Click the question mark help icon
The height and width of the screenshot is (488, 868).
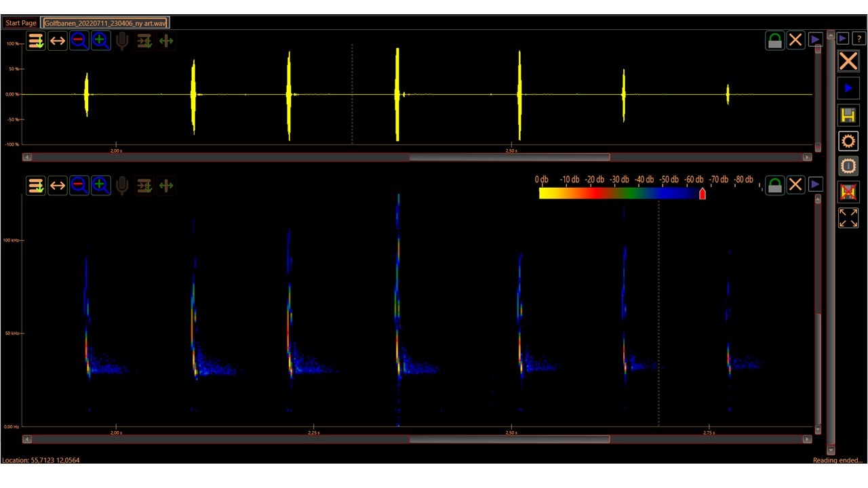coord(859,39)
